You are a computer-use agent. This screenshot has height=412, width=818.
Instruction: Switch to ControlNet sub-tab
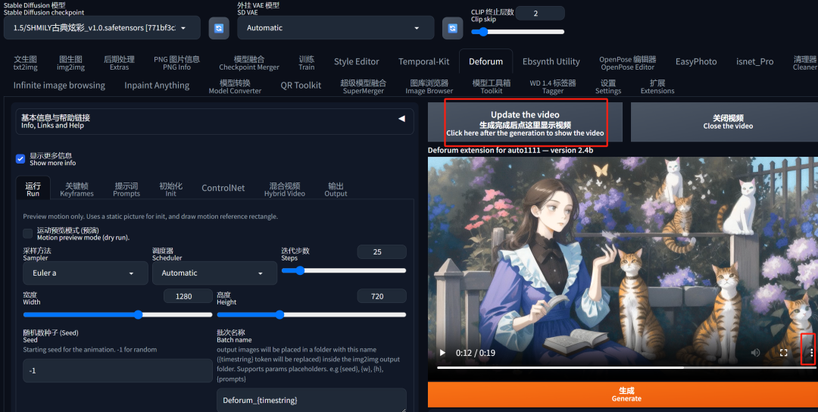pyautogui.click(x=223, y=189)
